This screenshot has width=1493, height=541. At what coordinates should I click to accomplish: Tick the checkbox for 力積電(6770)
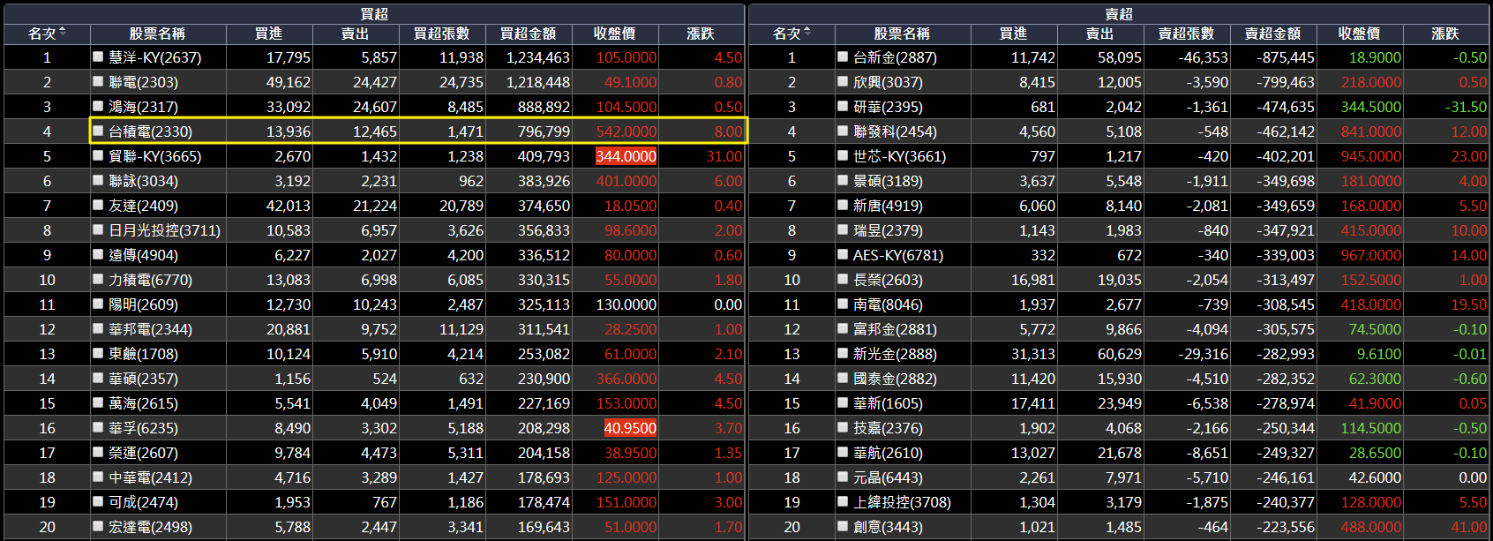[99, 279]
